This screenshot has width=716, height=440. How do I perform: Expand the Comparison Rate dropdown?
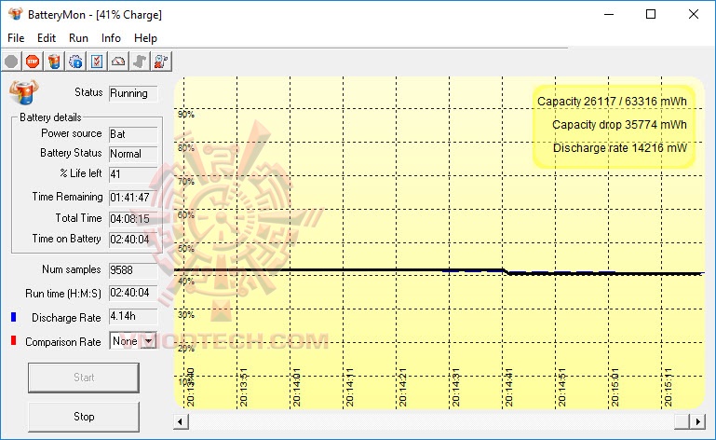(148, 341)
